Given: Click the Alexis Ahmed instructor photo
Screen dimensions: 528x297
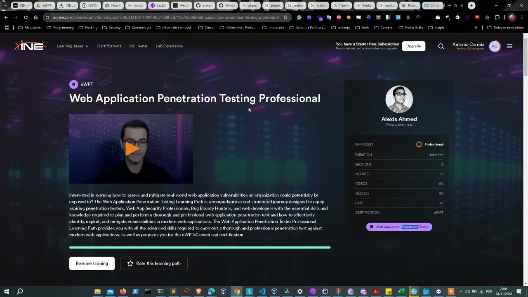Looking at the screenshot, I should click(x=399, y=99).
